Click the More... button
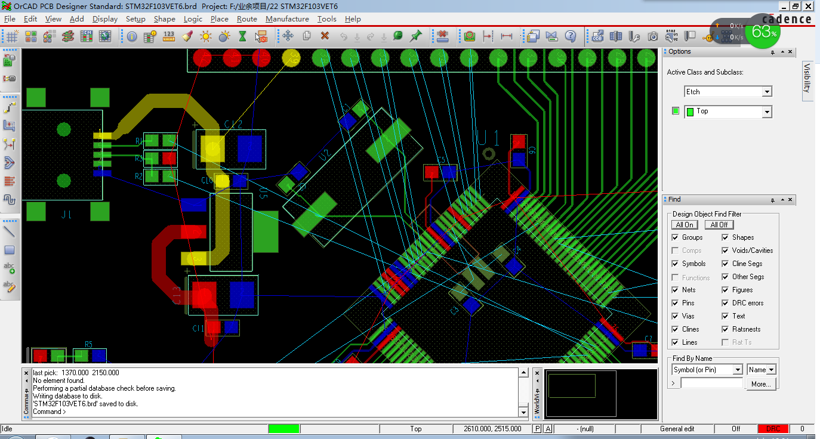Viewport: 820px width, 439px height. (761, 384)
